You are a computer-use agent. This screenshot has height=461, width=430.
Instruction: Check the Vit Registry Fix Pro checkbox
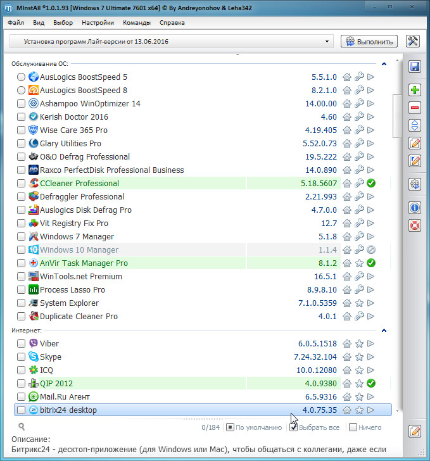21,223
